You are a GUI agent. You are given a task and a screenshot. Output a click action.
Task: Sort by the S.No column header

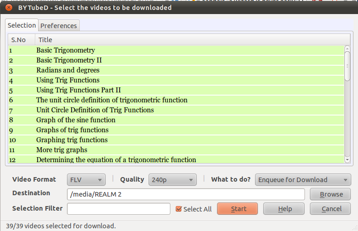[22, 40]
